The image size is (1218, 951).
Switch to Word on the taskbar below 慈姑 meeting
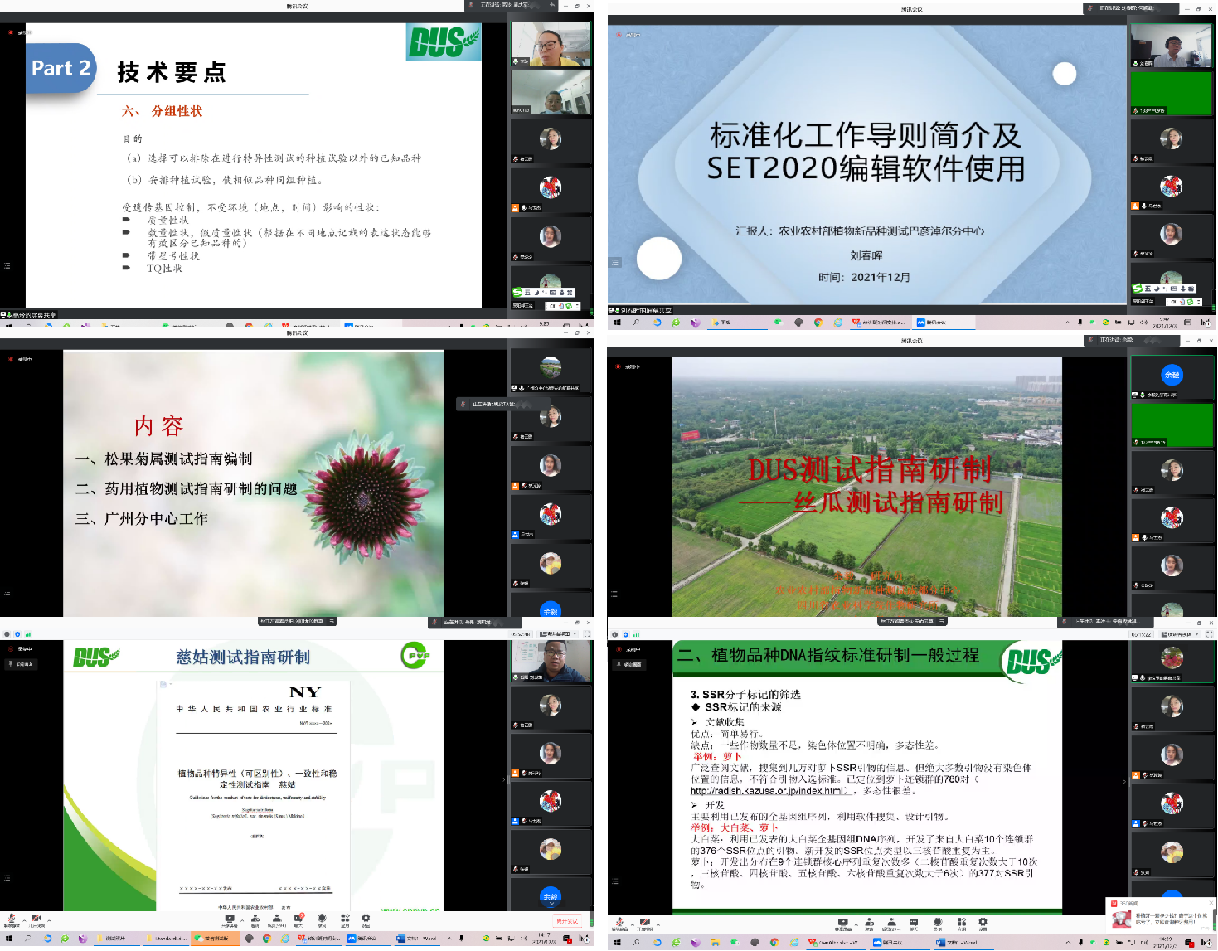416,939
